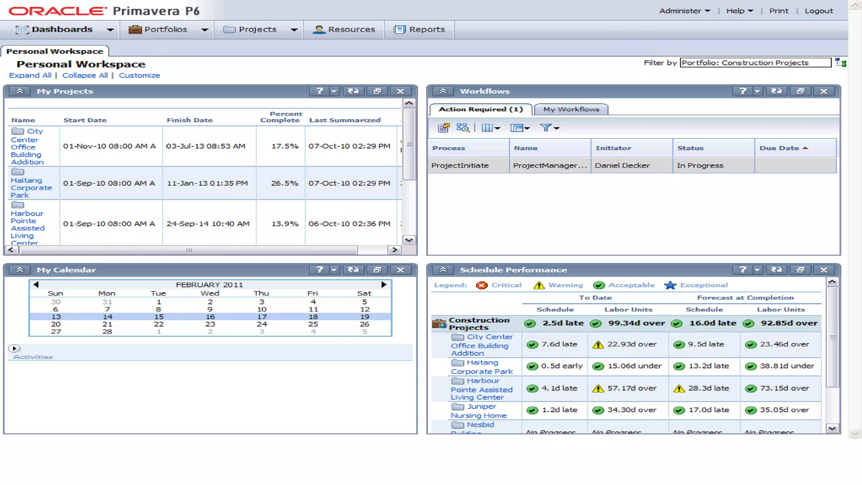The image size is (862, 485).
Task: Collapse the Workflows portlet with its chevron icon
Action: [x=443, y=91]
